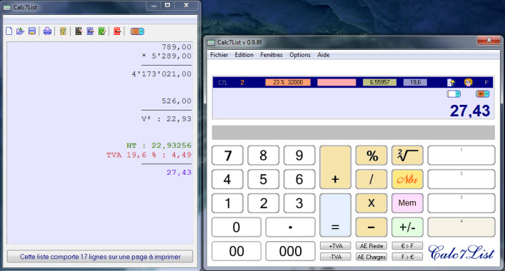Click the square root key
Image resolution: width=505 pixels, height=271 pixels.
[x=407, y=155]
